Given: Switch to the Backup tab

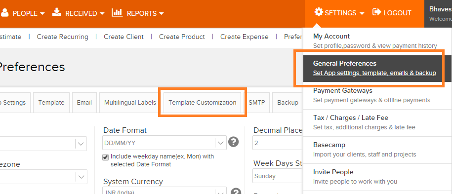Looking at the screenshot, I should tap(288, 103).
